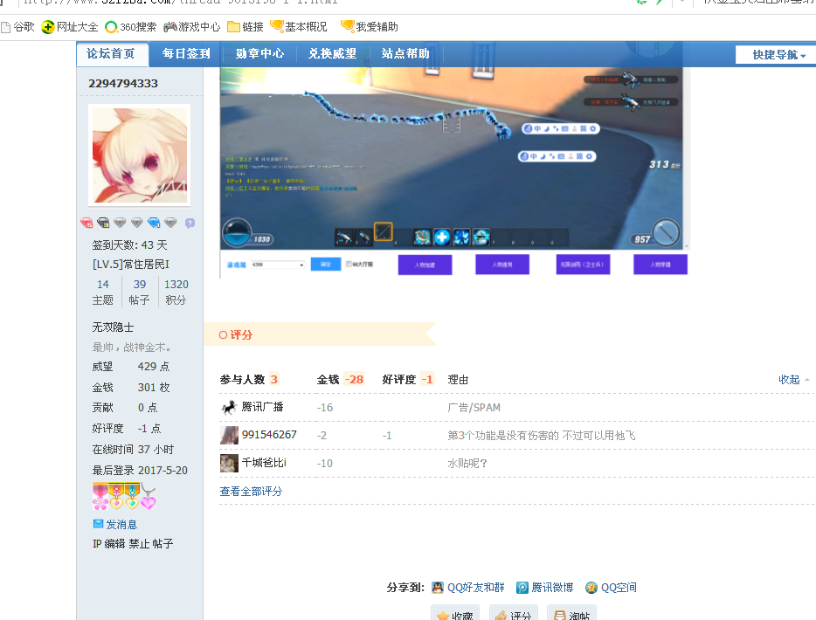Click the black diamond badge icon
The width and height of the screenshot is (816, 620).
coord(103,224)
